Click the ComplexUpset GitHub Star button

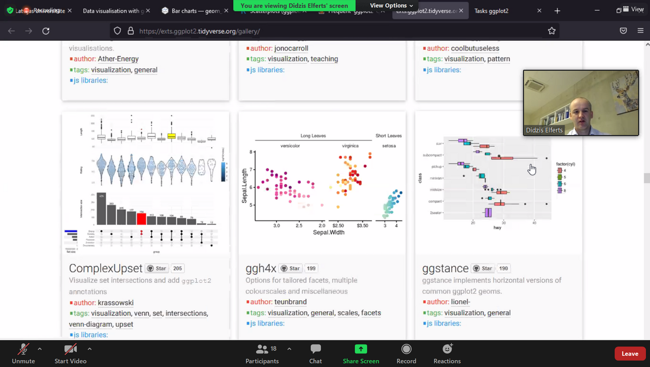157,268
